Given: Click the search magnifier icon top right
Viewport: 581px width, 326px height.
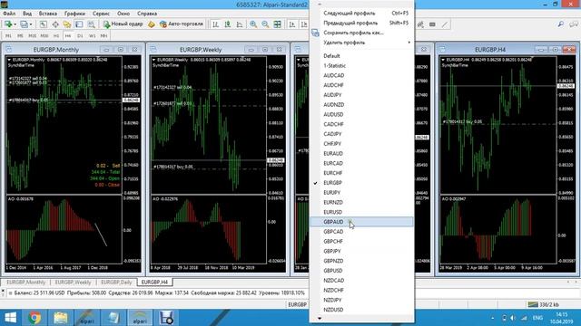Looking at the screenshot, I should [x=561, y=24].
